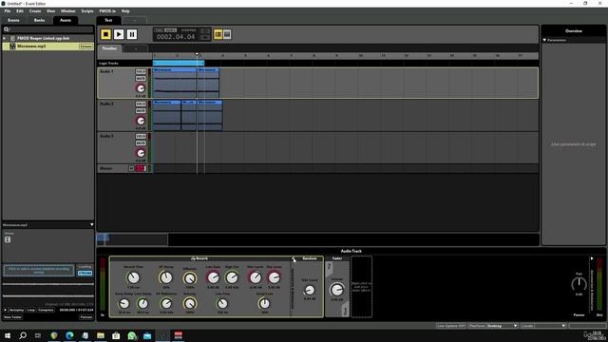Select the gray view-mode icon beside it
Image resolution: width=608 pixels, height=342 pixels.
[x=227, y=34]
